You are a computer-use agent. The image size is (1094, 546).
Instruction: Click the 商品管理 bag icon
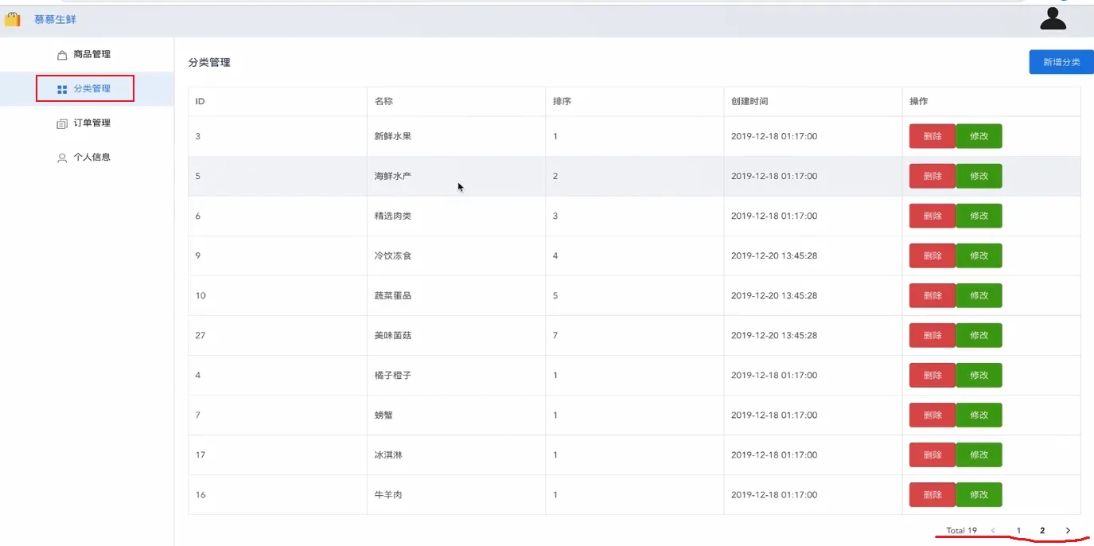[x=62, y=55]
